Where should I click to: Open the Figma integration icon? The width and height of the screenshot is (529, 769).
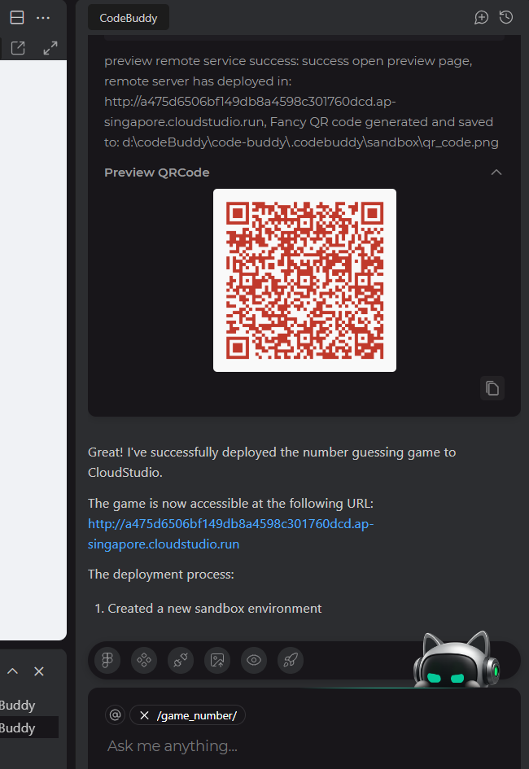point(107,660)
